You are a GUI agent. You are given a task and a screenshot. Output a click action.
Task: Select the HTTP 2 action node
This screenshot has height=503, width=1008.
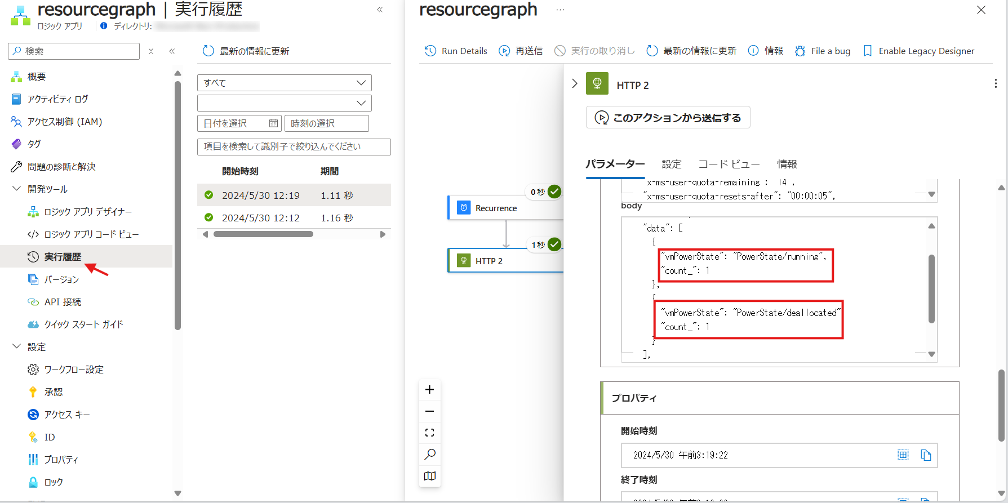(x=505, y=261)
